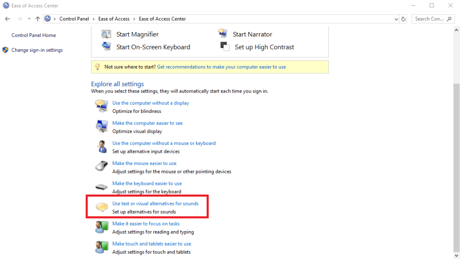Click the On-Screen Keyboard icon
This screenshot has width=460, height=259.
pos(106,46)
